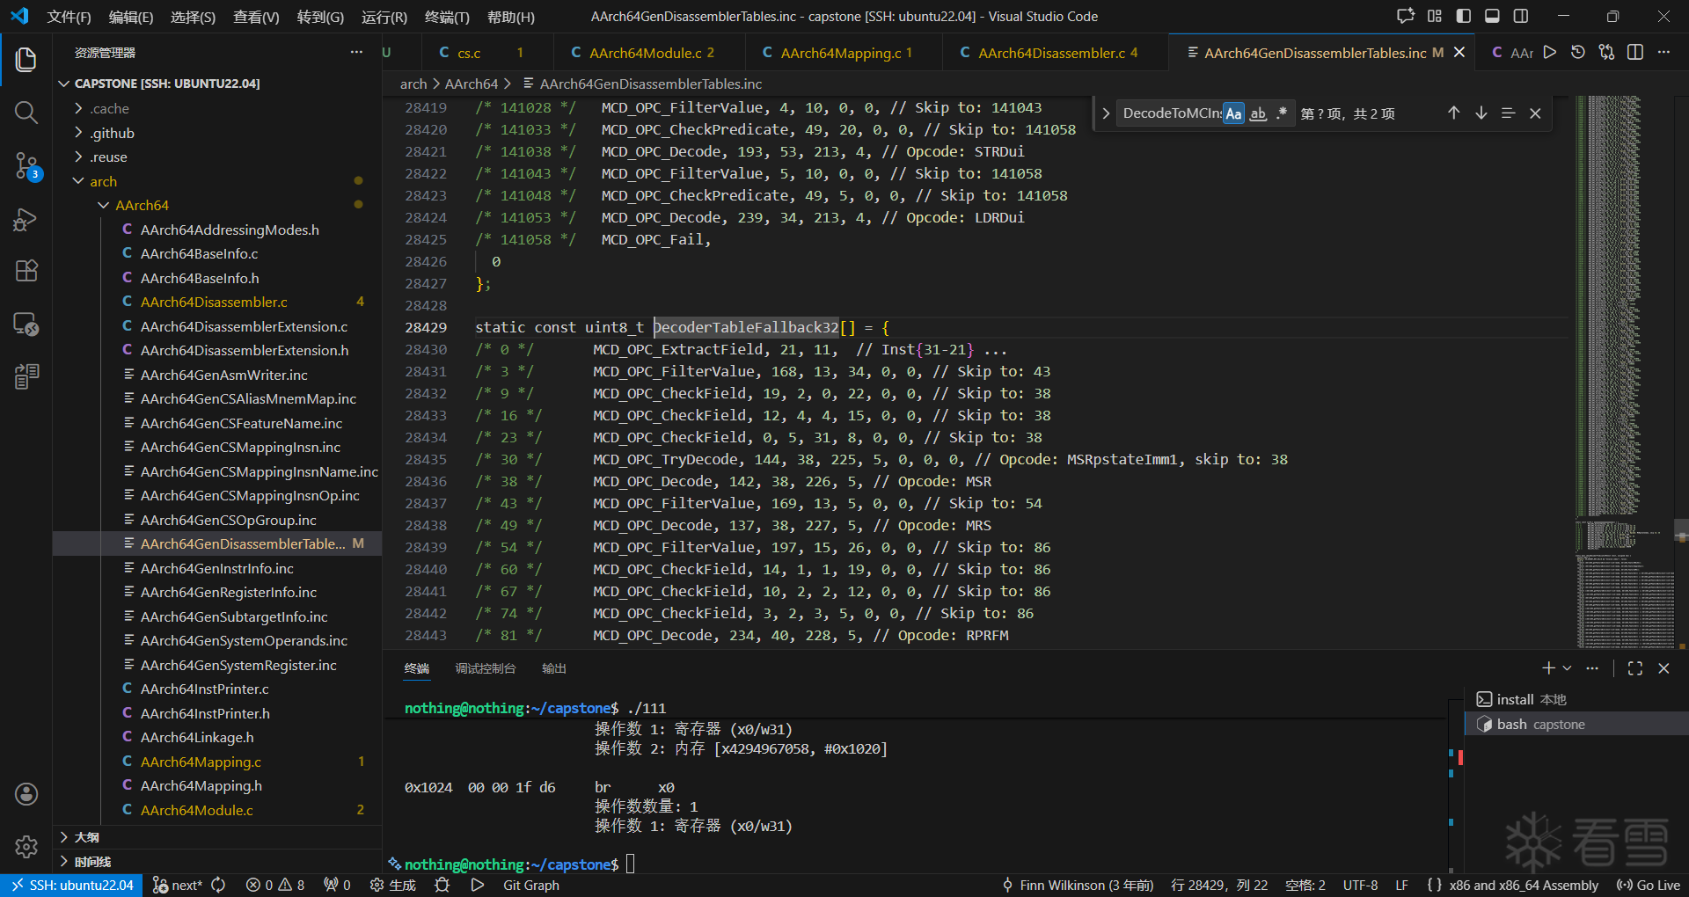The height and width of the screenshot is (897, 1689).
Task: Open the 编辑(E) menu
Action: 131,17
